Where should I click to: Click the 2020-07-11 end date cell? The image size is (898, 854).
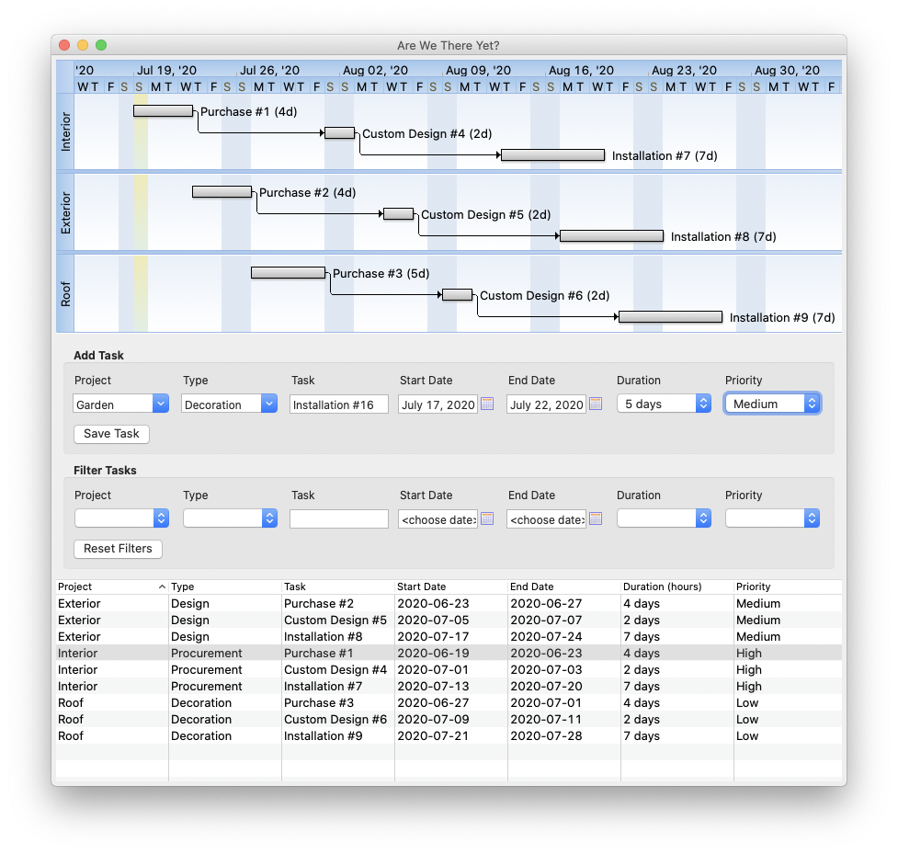pos(564,720)
